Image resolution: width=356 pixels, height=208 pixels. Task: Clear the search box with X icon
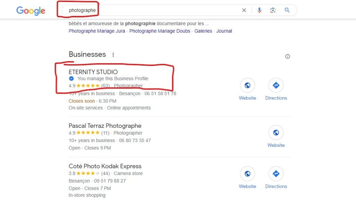[x=244, y=10]
